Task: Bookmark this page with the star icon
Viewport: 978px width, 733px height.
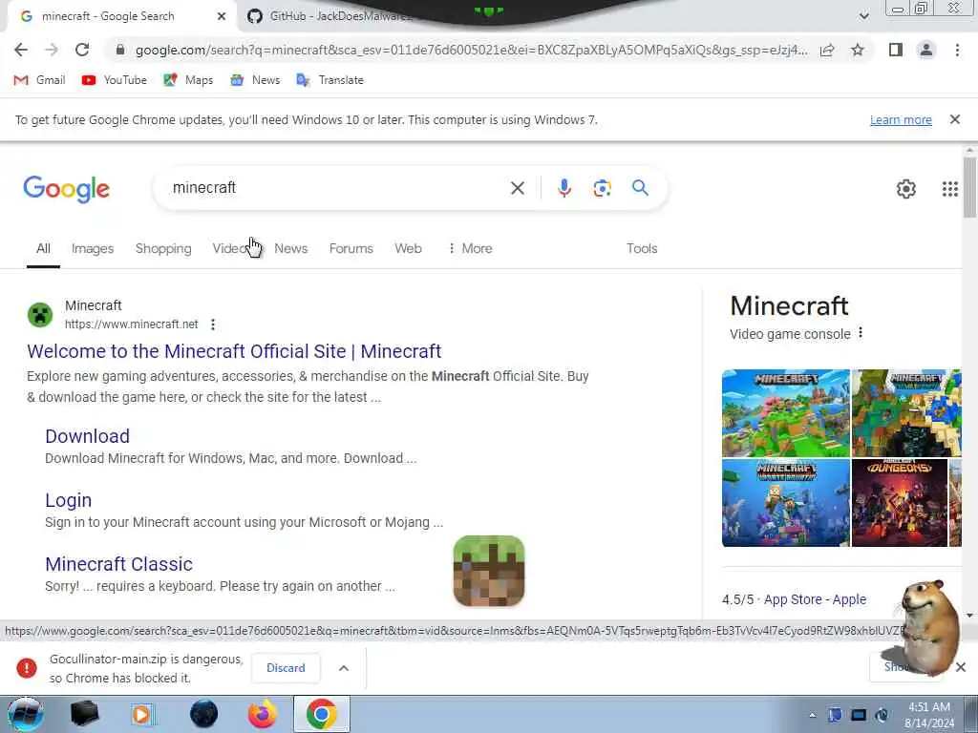Action: coord(858,50)
